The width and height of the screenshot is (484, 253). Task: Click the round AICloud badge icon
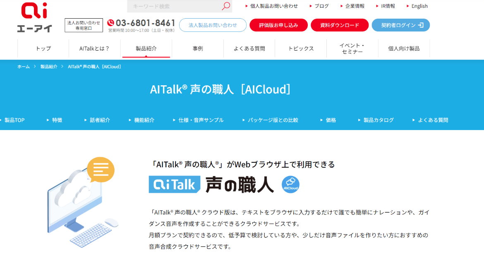290,184
